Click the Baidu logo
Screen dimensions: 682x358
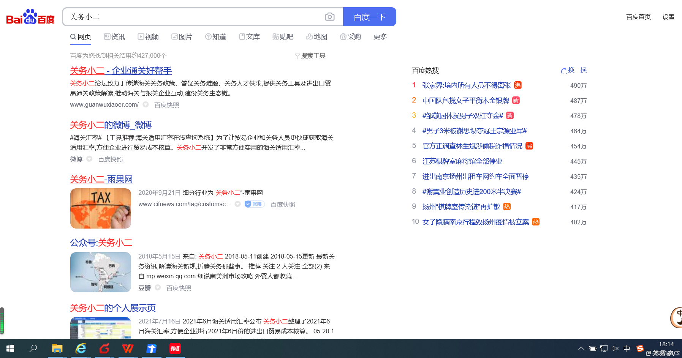(x=30, y=16)
